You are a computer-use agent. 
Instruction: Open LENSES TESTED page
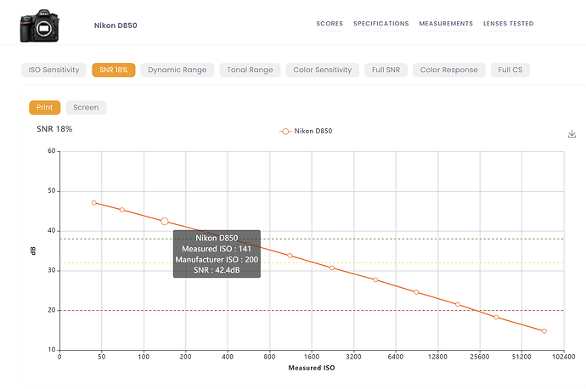pyautogui.click(x=509, y=24)
